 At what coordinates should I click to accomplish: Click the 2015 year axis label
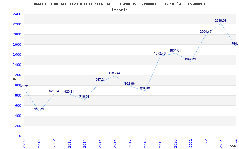click(x=100, y=143)
